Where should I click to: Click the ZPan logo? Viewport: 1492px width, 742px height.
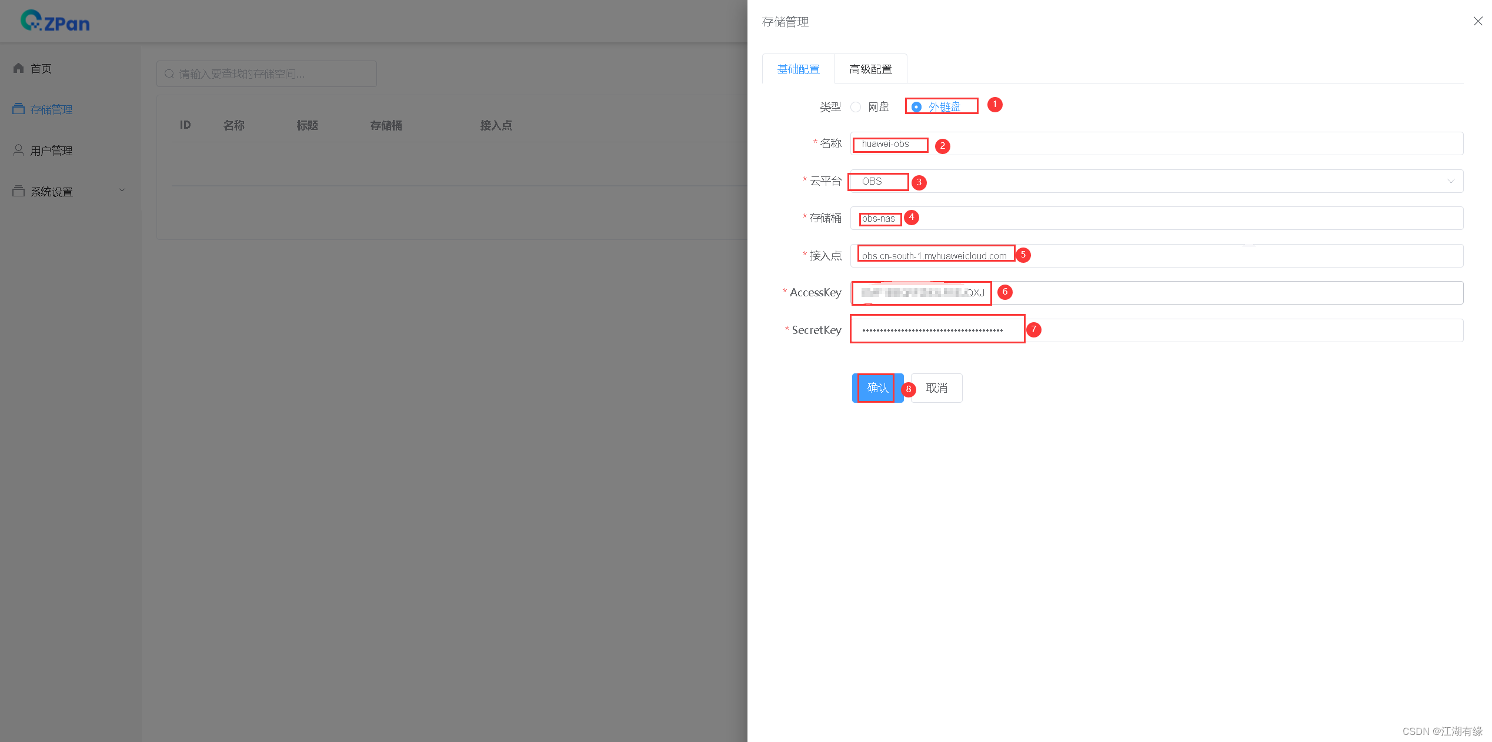click(55, 21)
